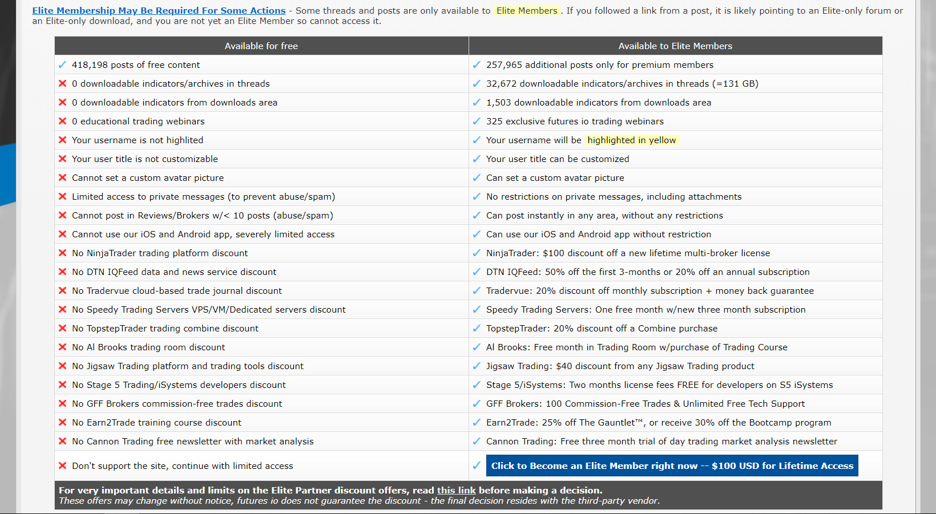Click the 'No Earn2Trade training course discount' text
This screenshot has width=936, height=514.
point(157,422)
